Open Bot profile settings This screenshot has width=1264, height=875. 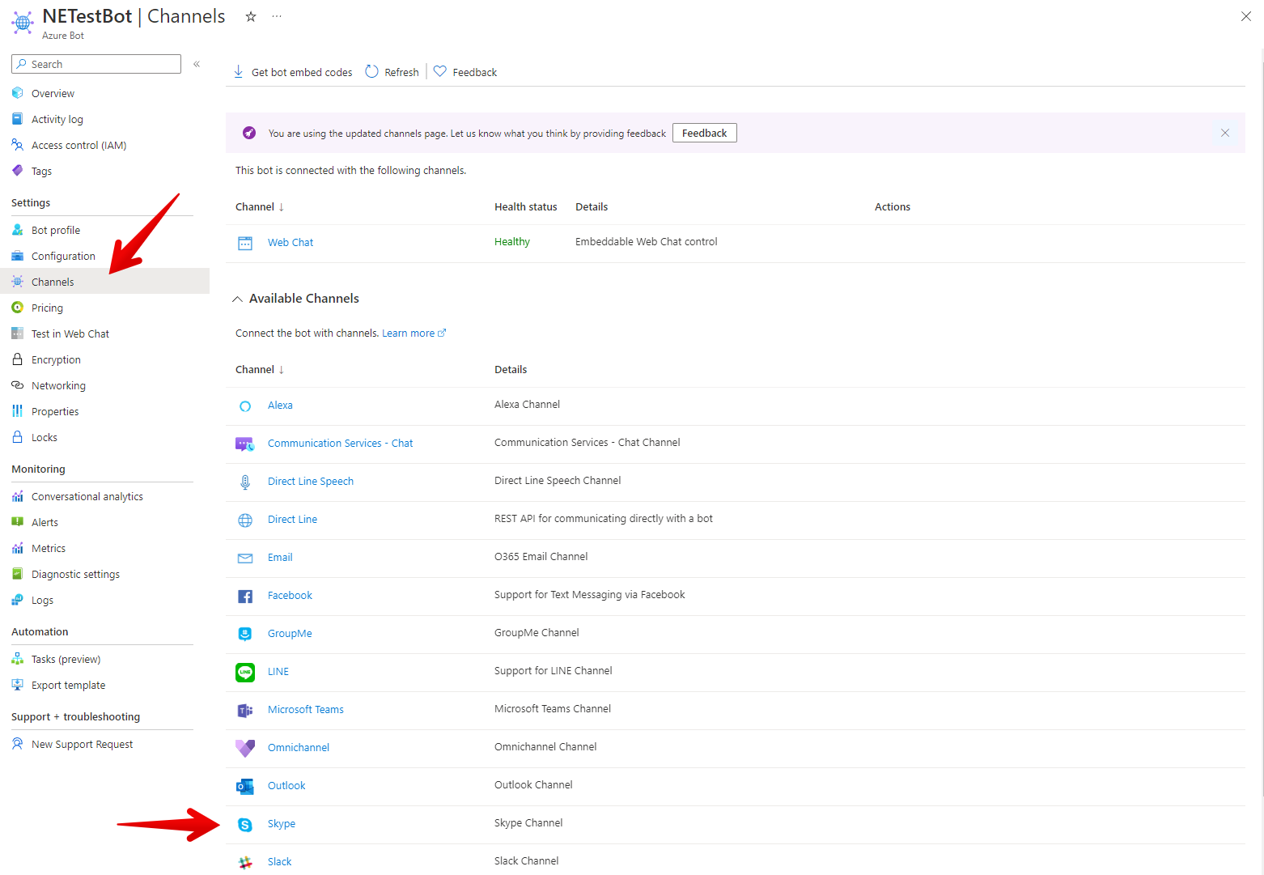pyautogui.click(x=56, y=231)
